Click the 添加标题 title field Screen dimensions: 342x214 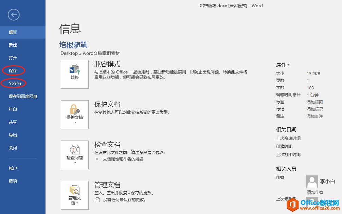315,102
